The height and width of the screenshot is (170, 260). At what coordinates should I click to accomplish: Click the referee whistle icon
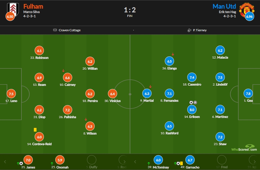coord(189,30)
